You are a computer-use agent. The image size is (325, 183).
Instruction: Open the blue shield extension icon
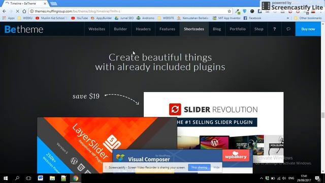point(245,11)
